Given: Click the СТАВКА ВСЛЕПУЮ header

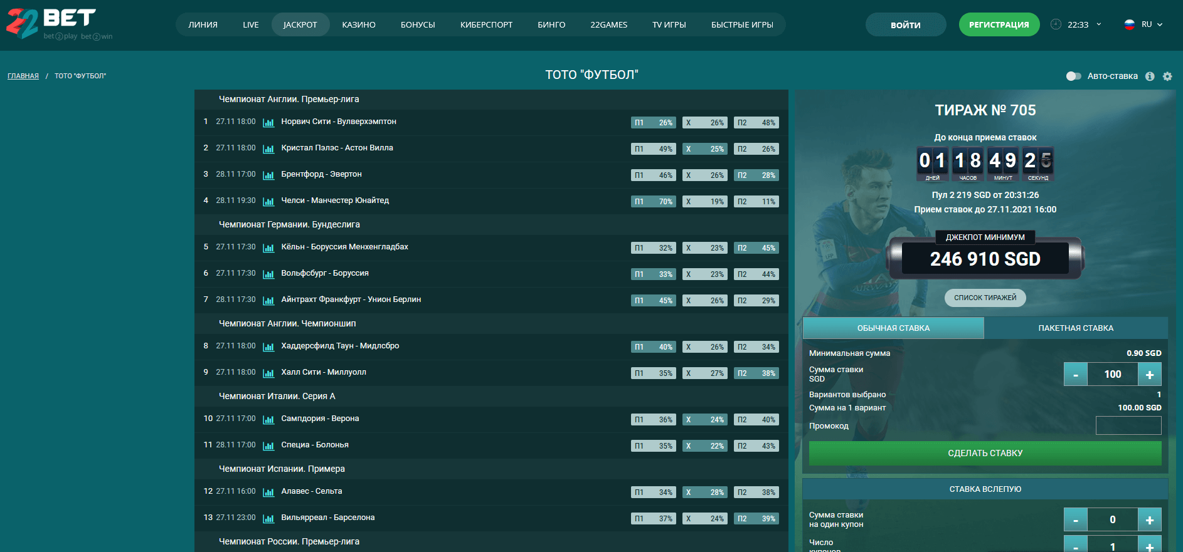Looking at the screenshot, I should [985, 489].
